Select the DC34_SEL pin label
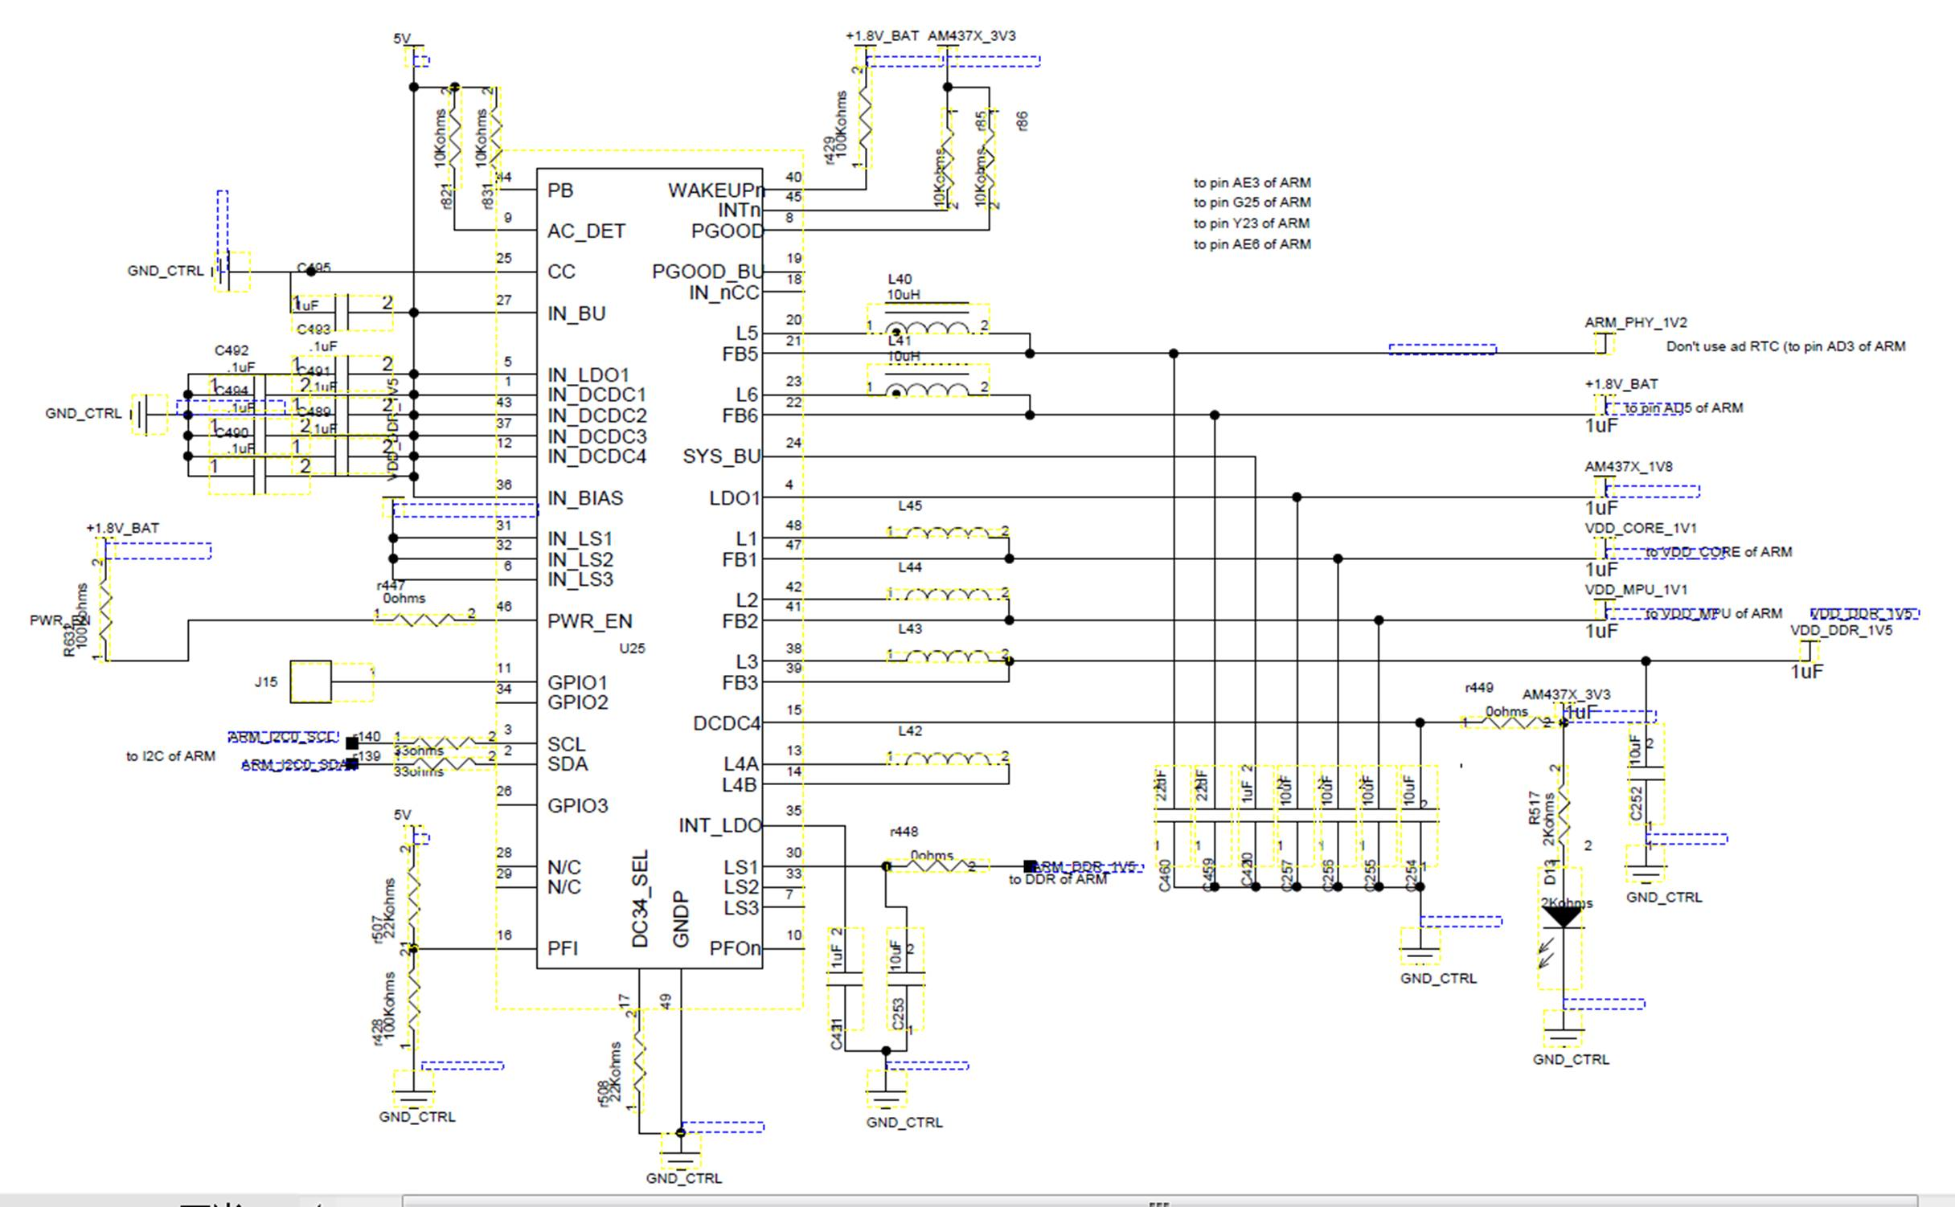 coord(640,899)
